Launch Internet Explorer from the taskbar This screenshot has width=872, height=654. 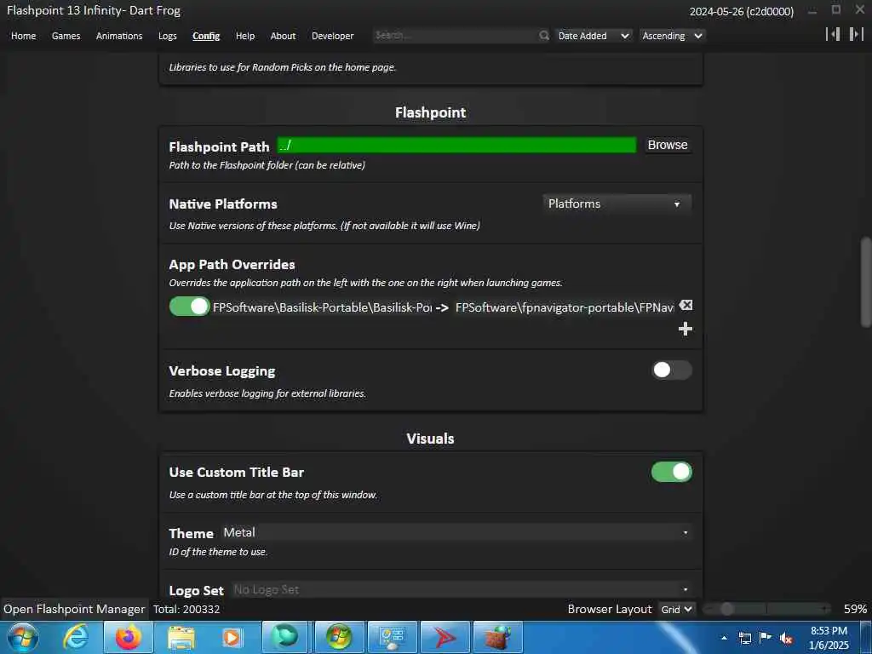point(76,637)
